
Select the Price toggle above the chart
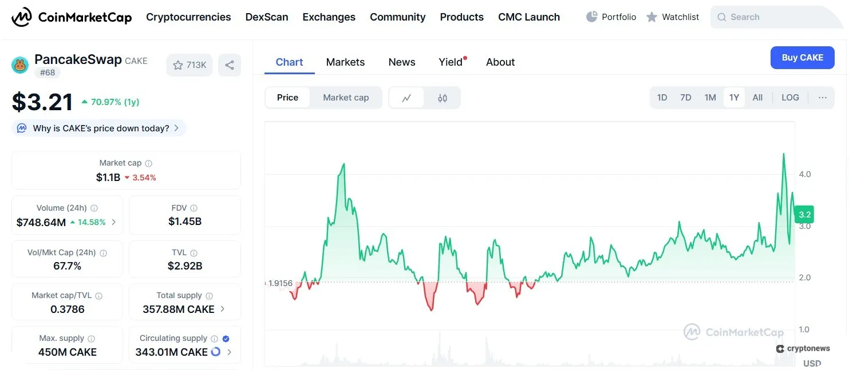287,98
